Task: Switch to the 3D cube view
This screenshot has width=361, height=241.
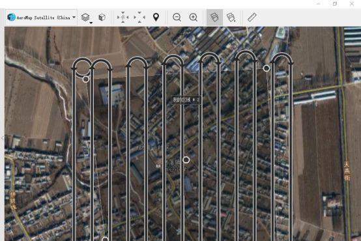Action: click(x=102, y=18)
